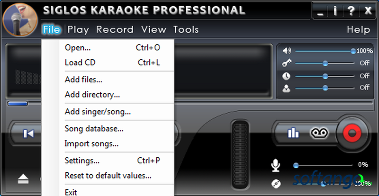Click the microphone level icon
This screenshot has height=196, width=379.
(x=276, y=166)
